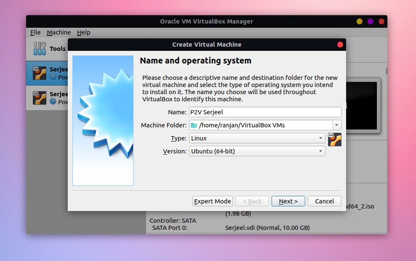Click Next to continue the wizard

point(288,201)
